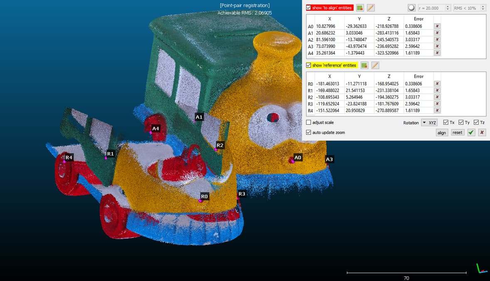
Task: Open the Rotation XYZ dropdown
Action: pyautogui.click(x=429, y=123)
